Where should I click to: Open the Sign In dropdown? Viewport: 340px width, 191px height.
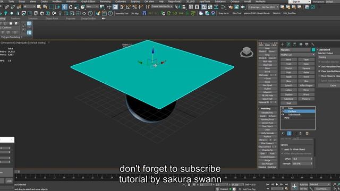(x=300, y=2)
